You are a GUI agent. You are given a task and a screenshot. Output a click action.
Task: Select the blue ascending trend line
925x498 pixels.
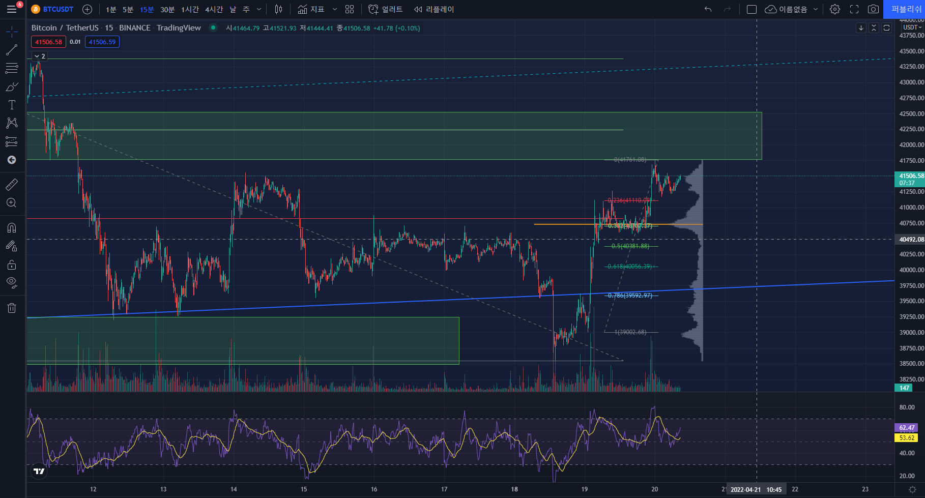pyautogui.click(x=460, y=299)
